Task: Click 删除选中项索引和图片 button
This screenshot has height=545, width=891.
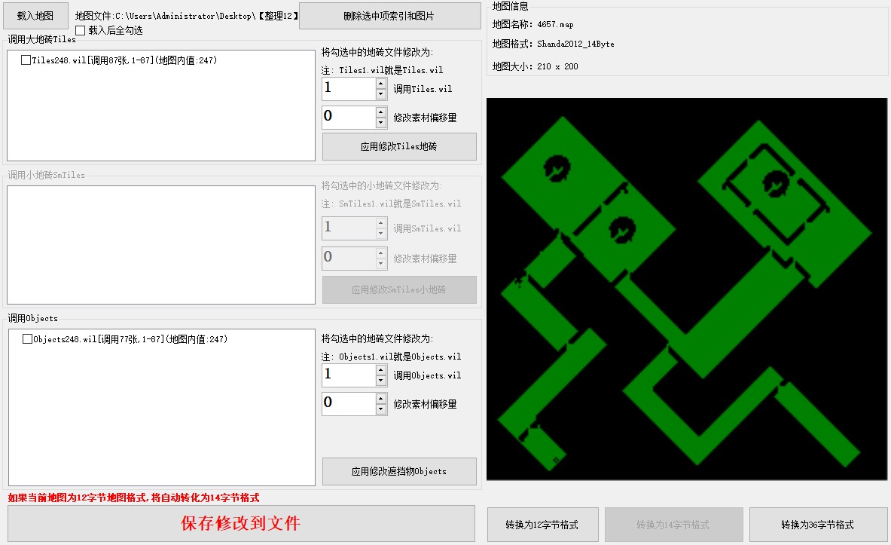Action: point(389,15)
